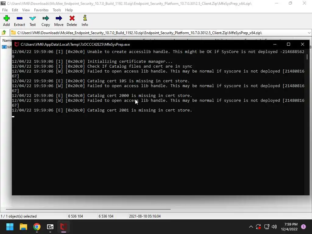
Task: Open the File menu
Action: [x=5, y=10]
